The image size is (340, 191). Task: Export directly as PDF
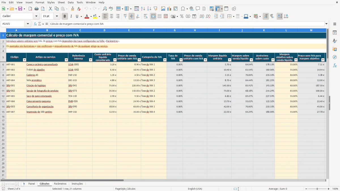30,9
